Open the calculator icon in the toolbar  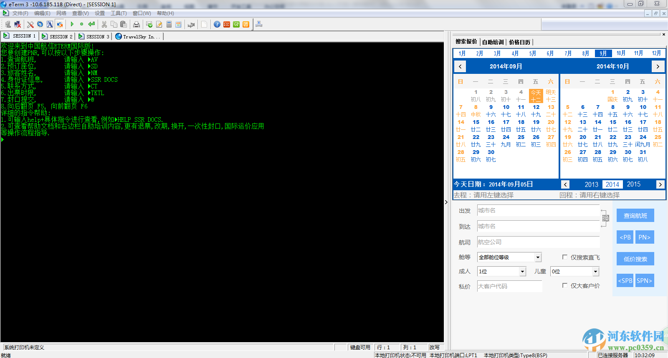169,24
